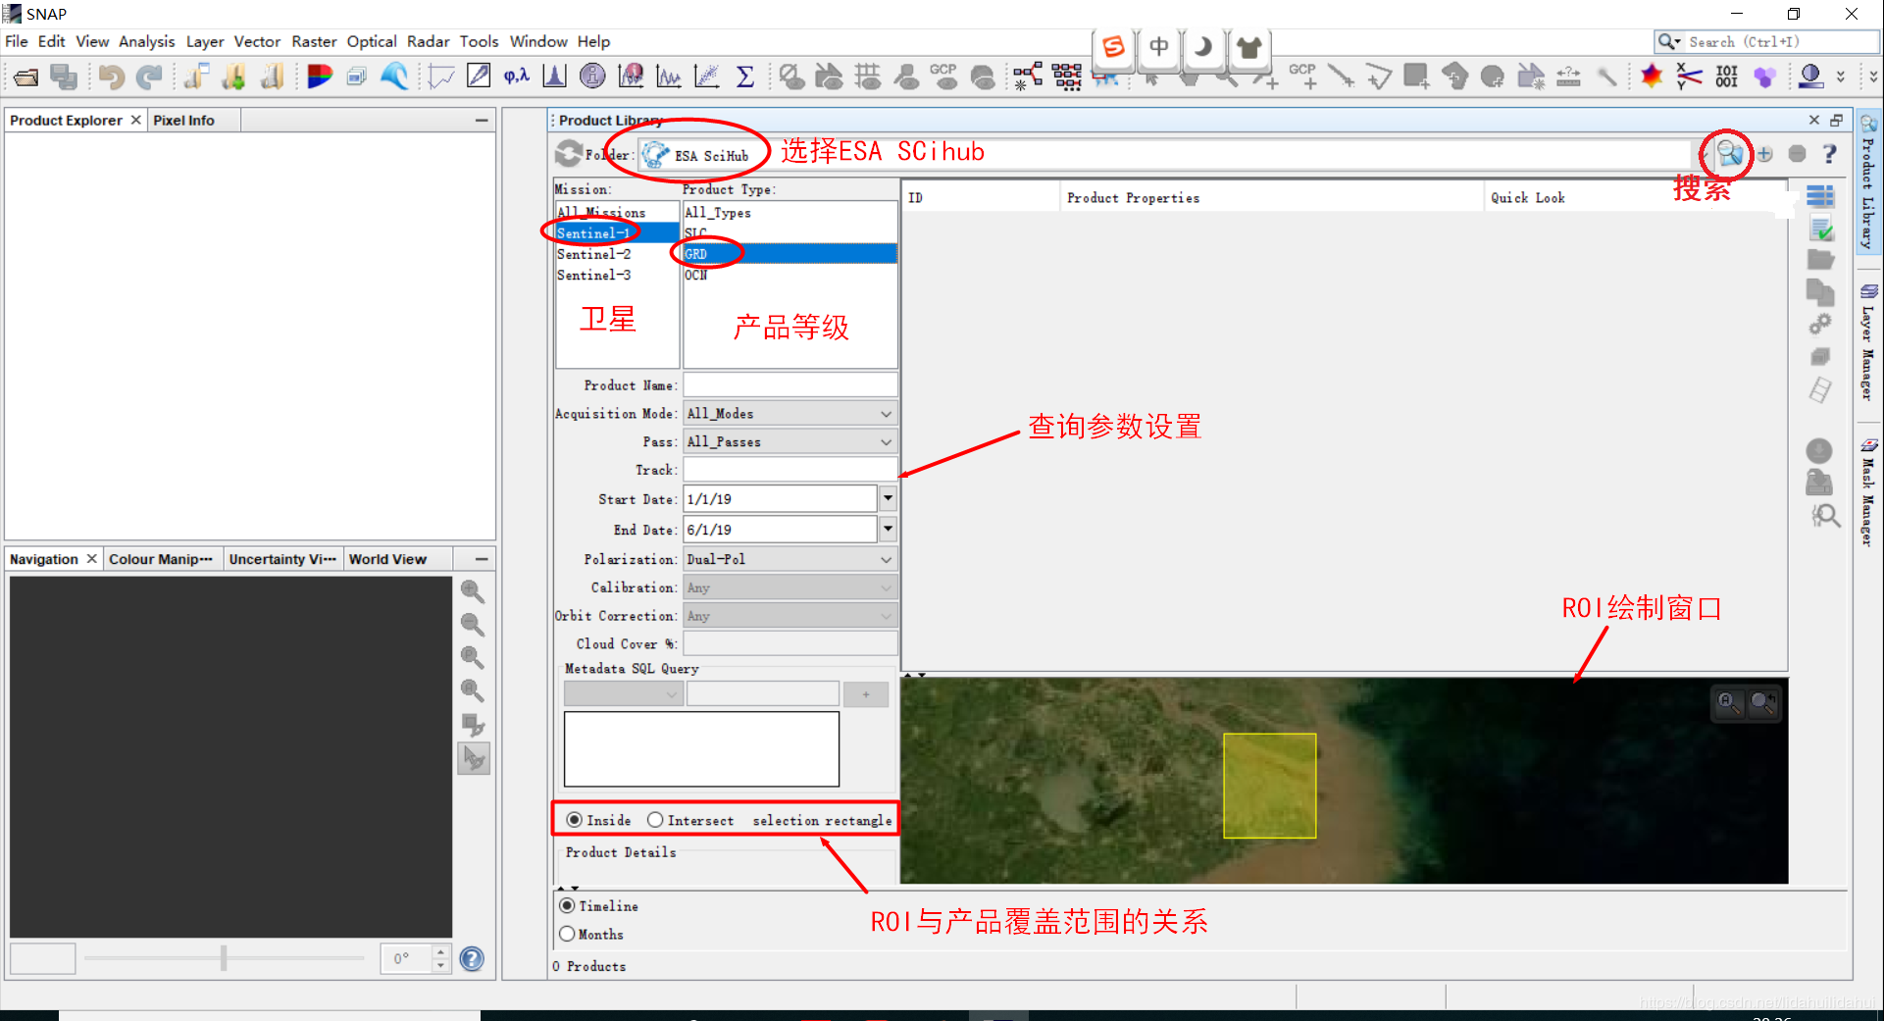Add a new repository with the plus button

[x=1764, y=154]
